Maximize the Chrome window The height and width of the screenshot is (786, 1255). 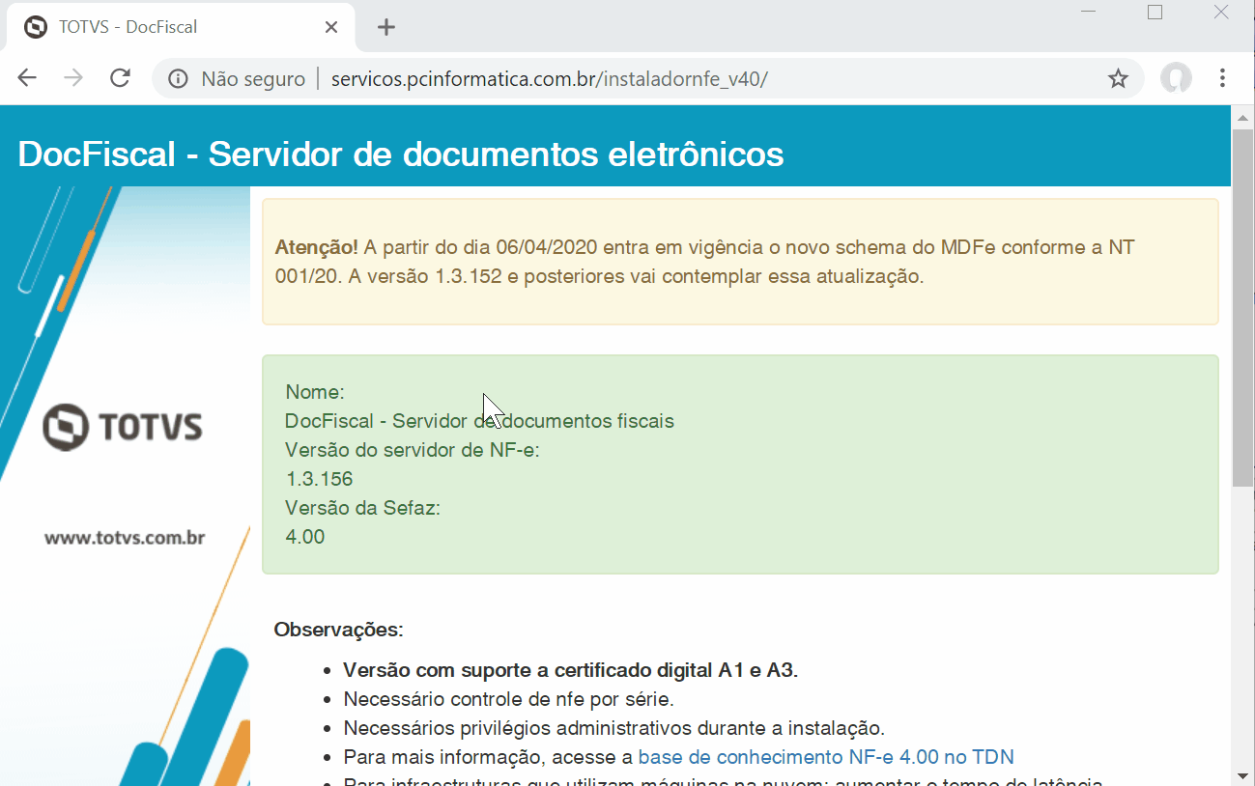click(1155, 13)
